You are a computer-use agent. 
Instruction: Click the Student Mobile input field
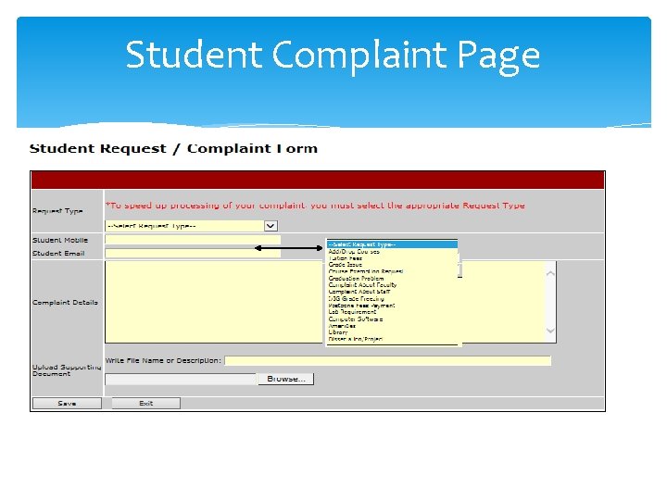193,240
